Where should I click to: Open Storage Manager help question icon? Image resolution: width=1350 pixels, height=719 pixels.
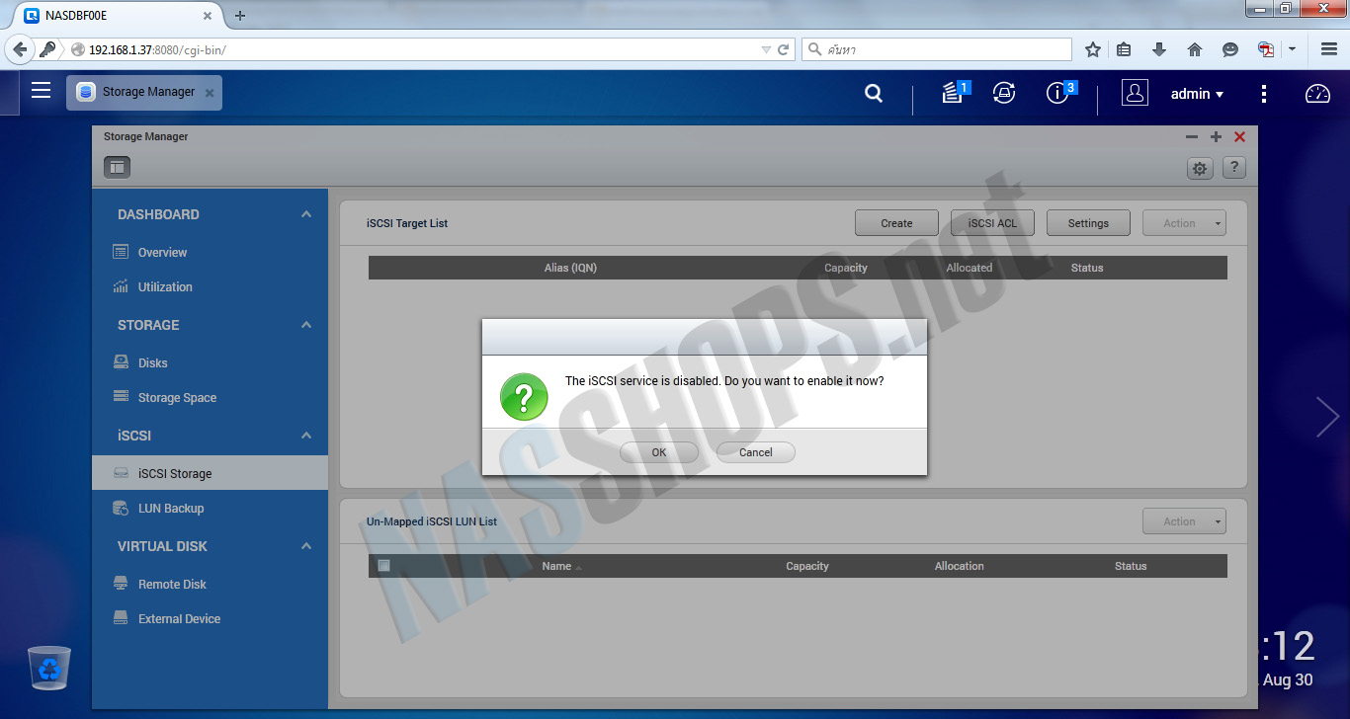tap(1234, 168)
